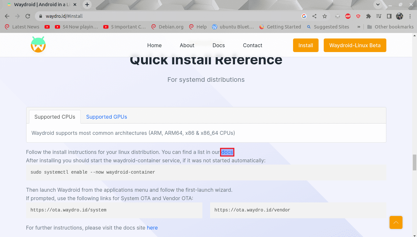Screen dimensions: 417x237
Task: Click the scroll-to-top arrow button
Action: [396, 222]
